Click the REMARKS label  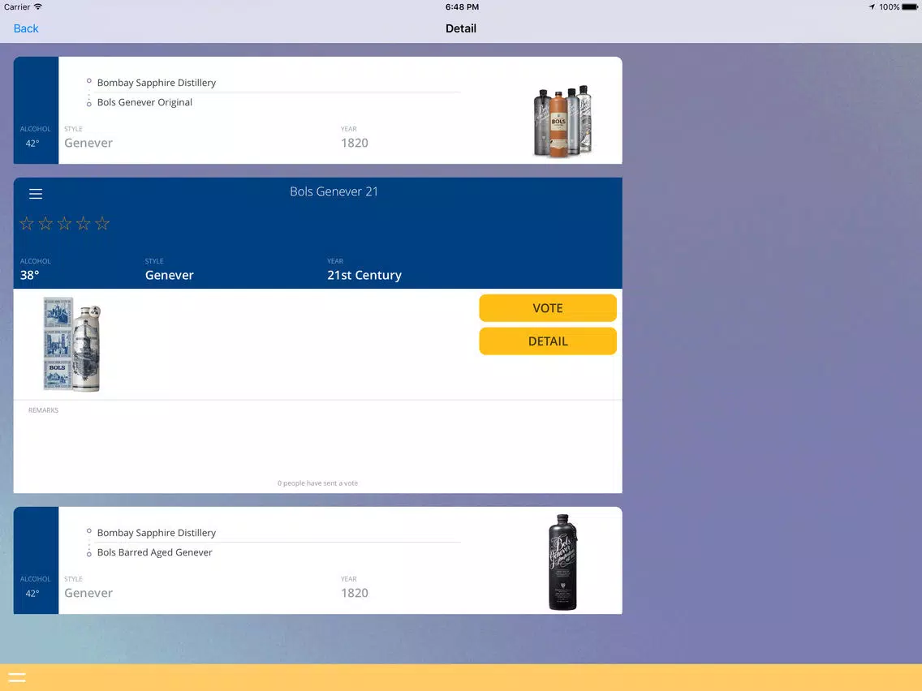44,410
